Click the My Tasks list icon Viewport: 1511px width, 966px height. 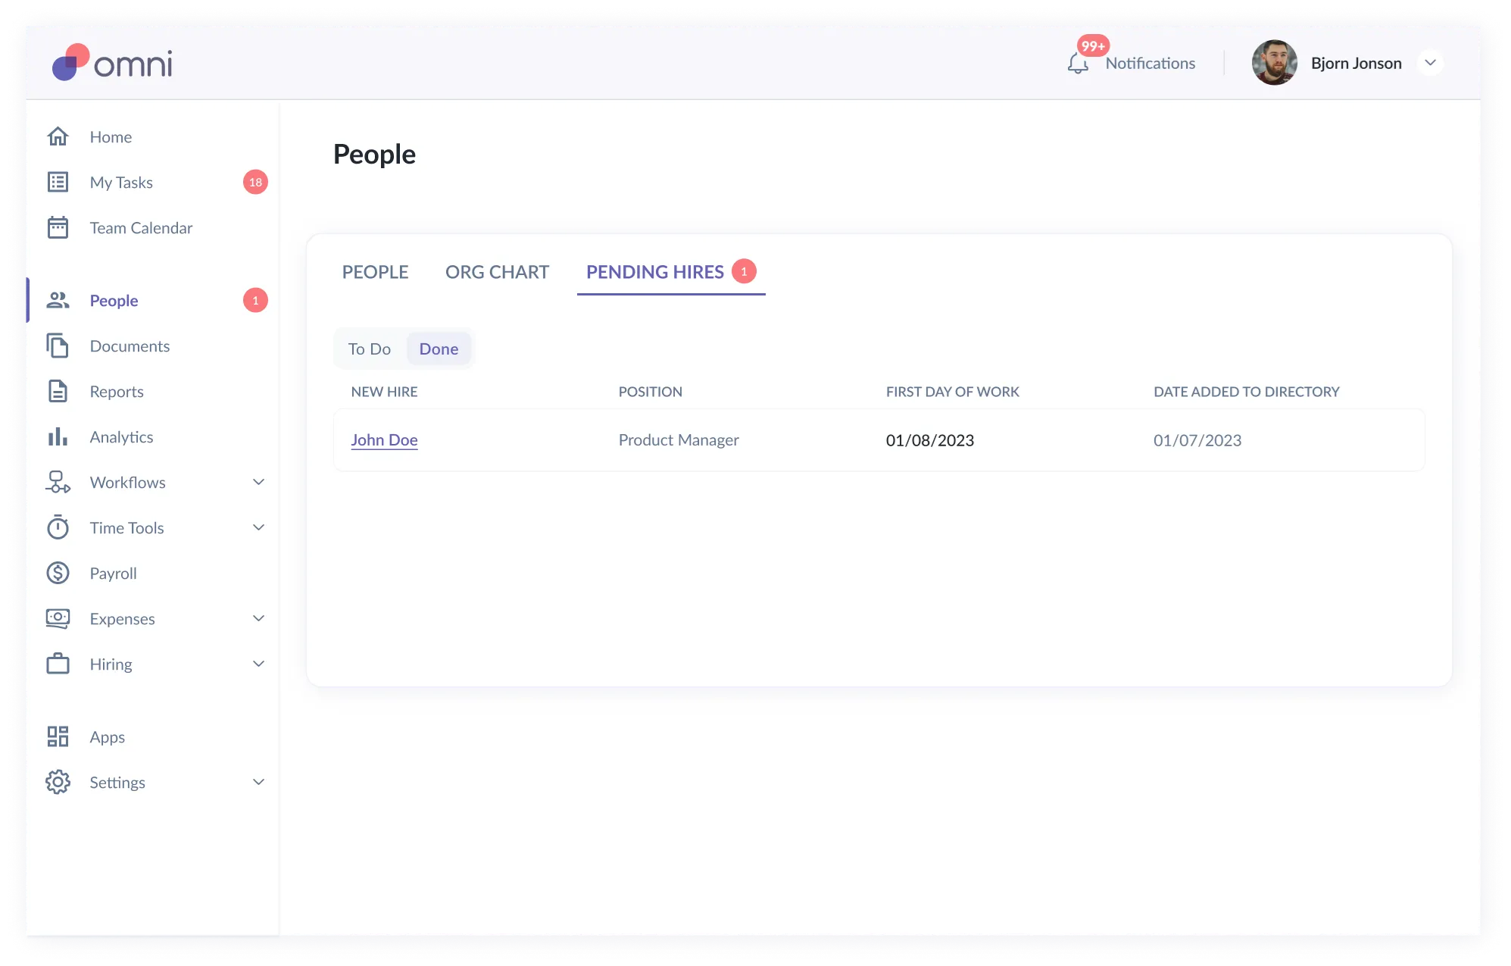tap(58, 183)
